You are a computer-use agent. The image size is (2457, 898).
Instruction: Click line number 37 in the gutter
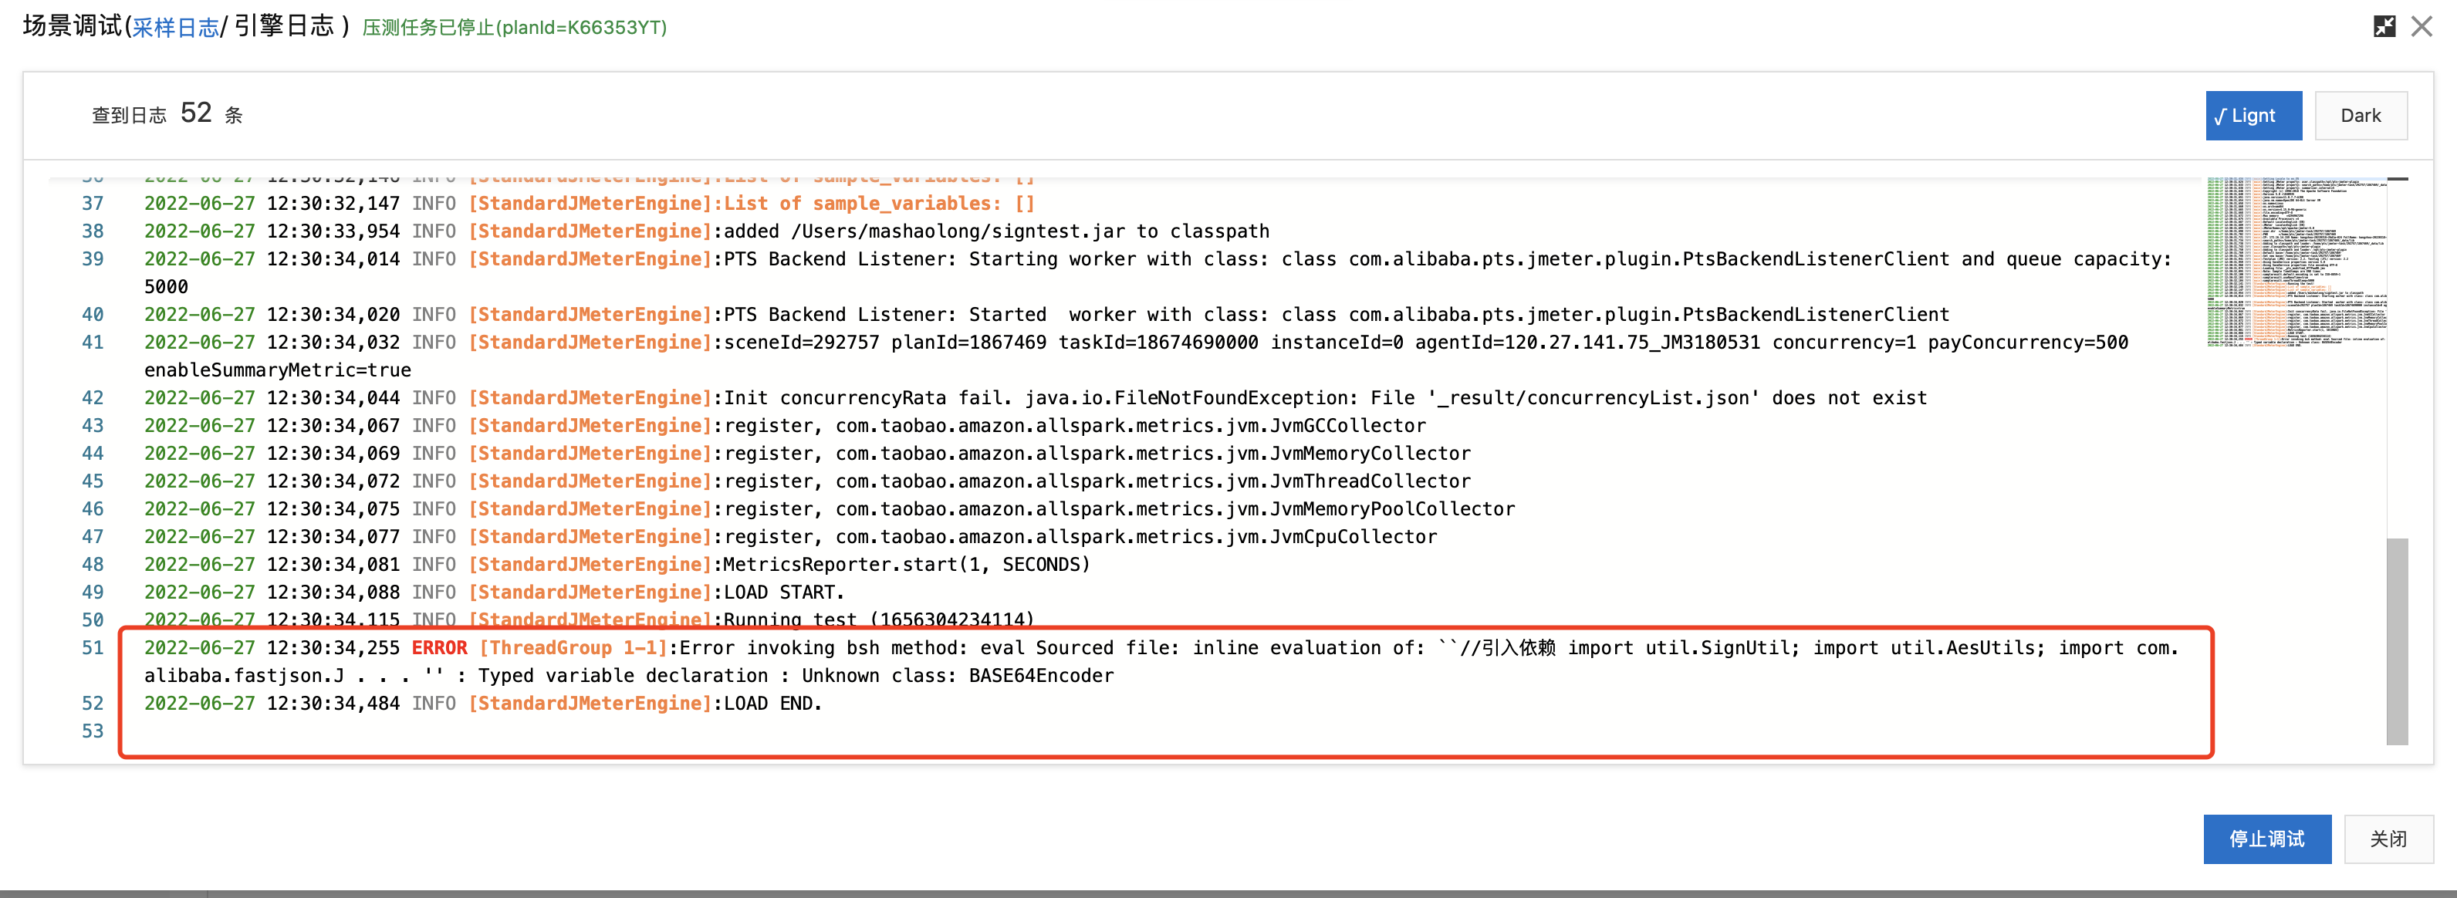point(93,203)
